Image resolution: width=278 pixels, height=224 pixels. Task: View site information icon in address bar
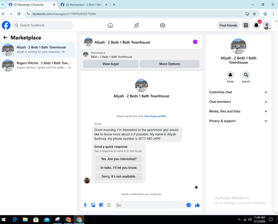click(28, 14)
